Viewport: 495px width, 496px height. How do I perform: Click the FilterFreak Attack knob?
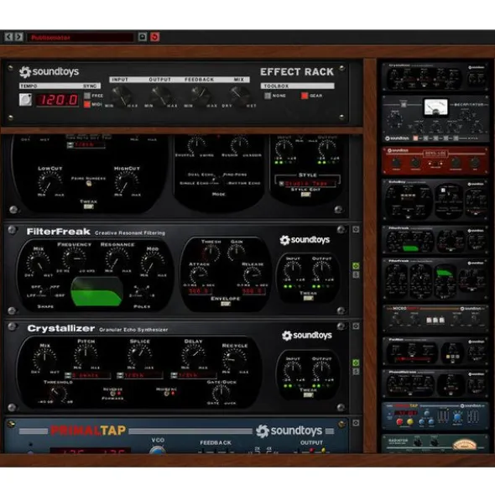click(x=199, y=274)
